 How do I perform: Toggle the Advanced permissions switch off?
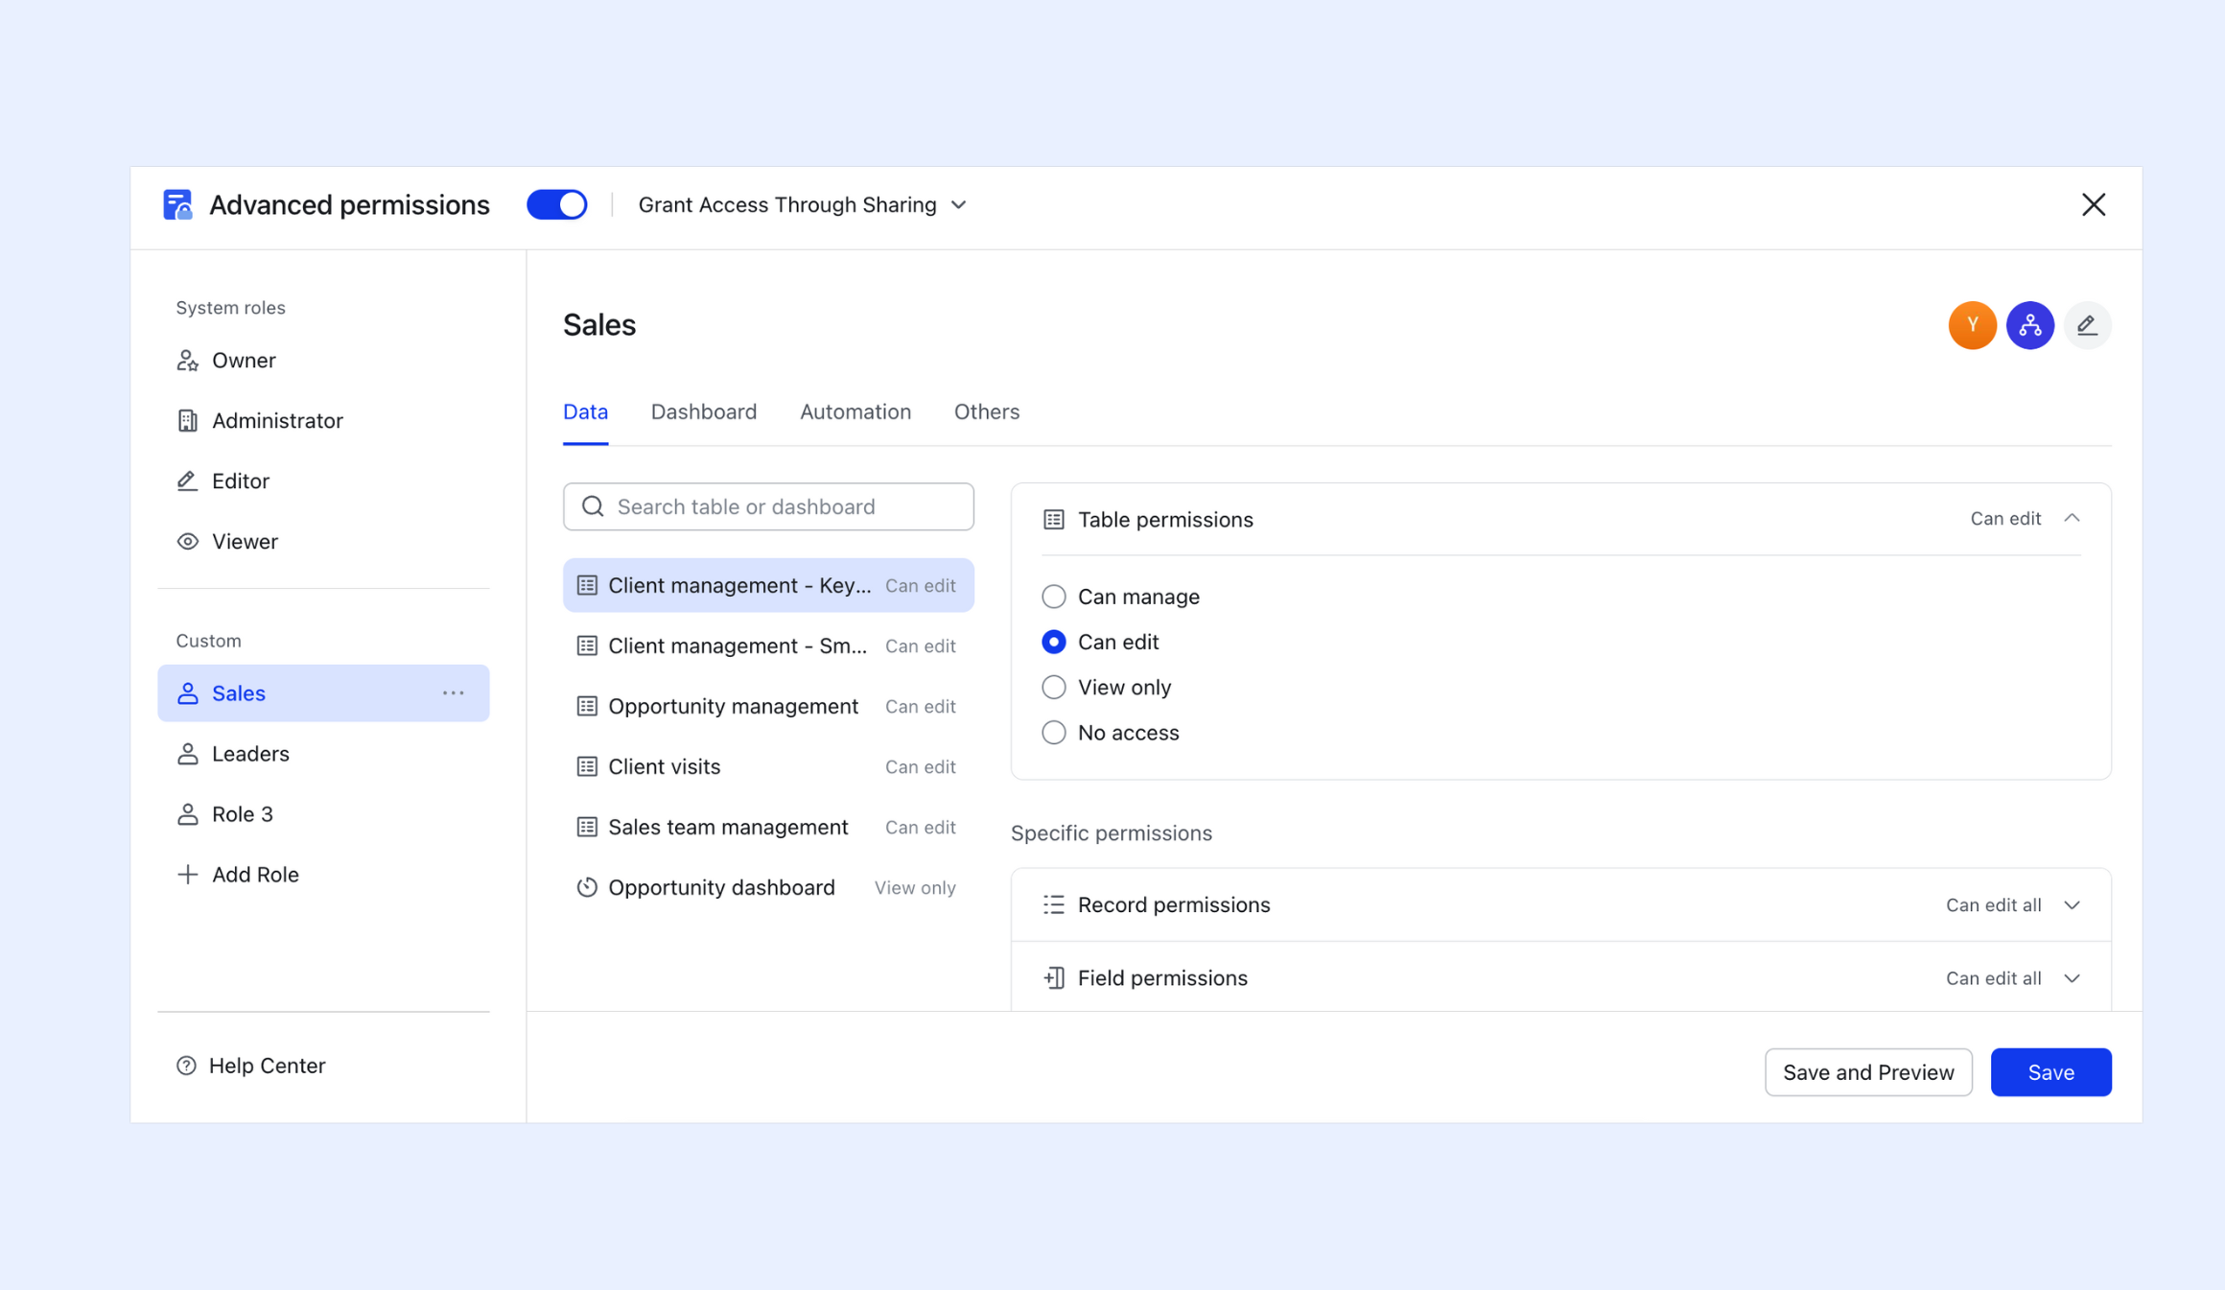[557, 204]
